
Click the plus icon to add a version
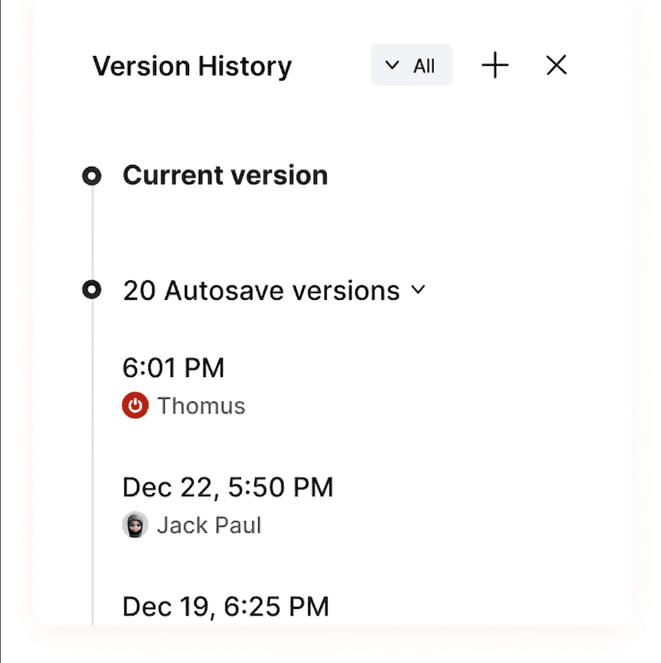tap(494, 65)
